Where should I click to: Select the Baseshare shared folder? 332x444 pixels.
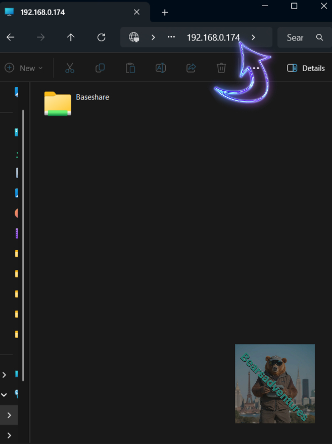(x=58, y=103)
